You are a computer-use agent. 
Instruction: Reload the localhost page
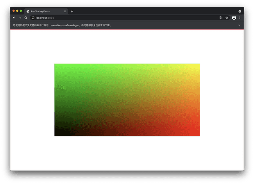(26, 18)
